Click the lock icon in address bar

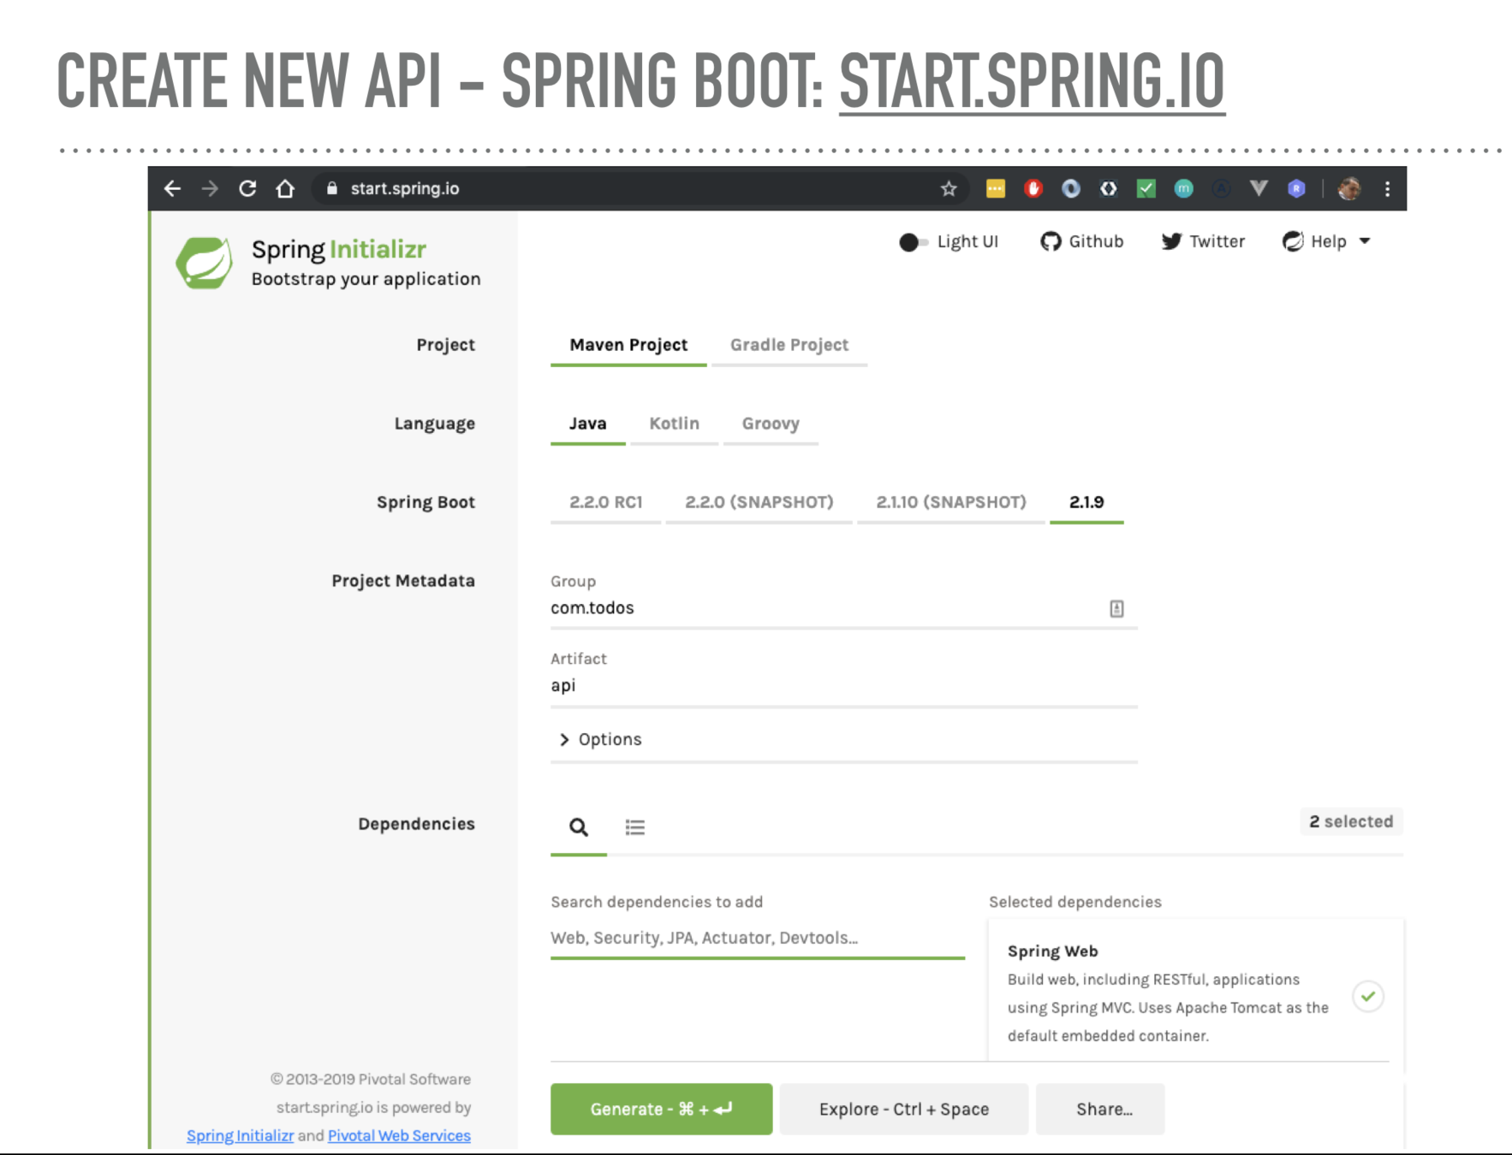[332, 188]
